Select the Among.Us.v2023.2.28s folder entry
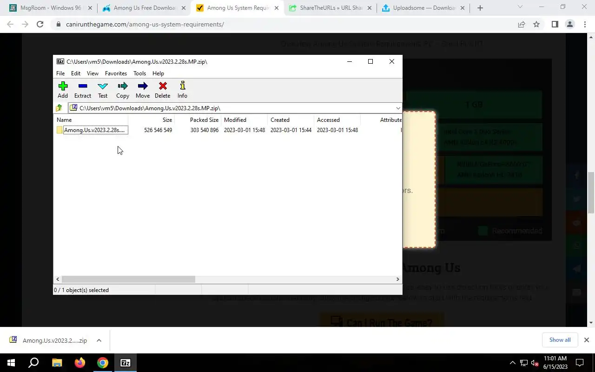 92,130
